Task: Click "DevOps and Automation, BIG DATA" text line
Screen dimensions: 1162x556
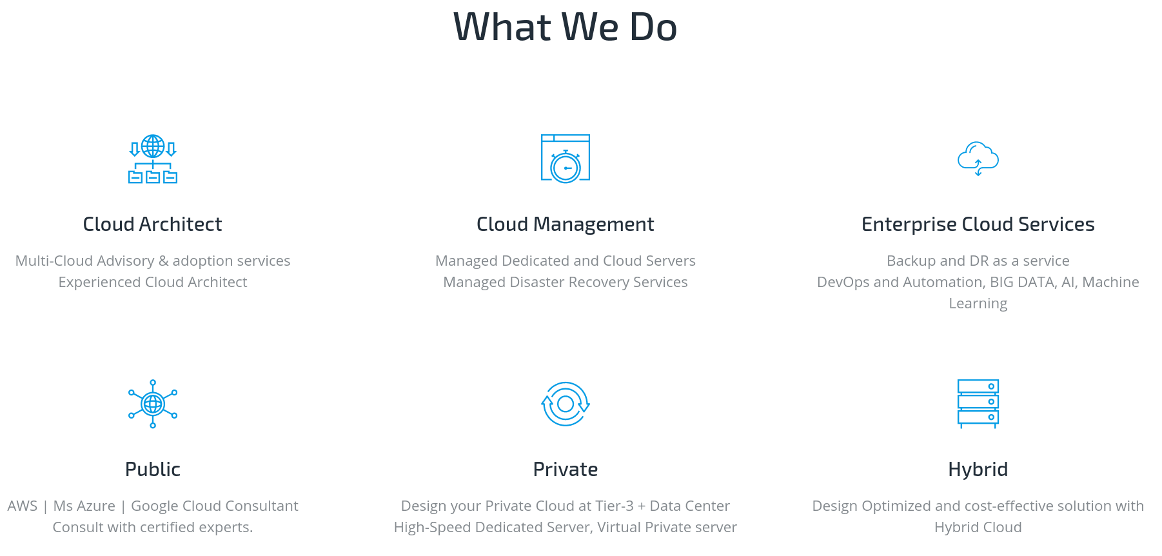Action: pos(978,282)
